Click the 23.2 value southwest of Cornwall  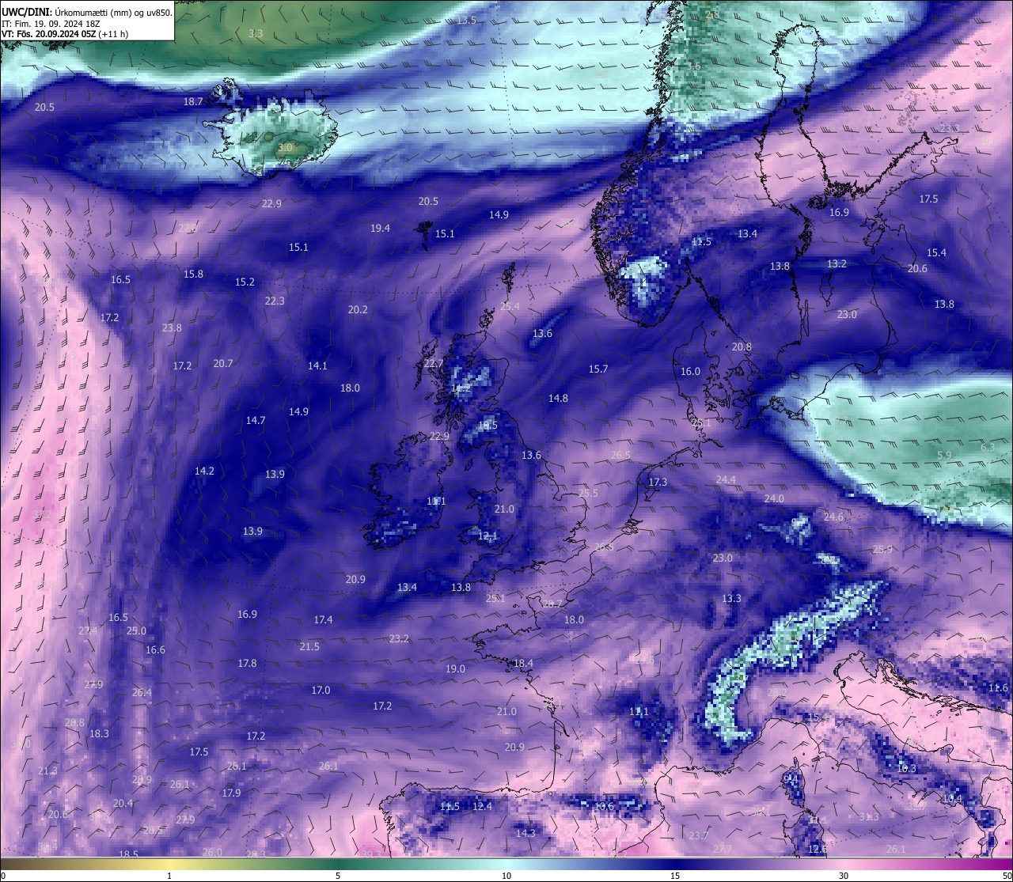[399, 639]
